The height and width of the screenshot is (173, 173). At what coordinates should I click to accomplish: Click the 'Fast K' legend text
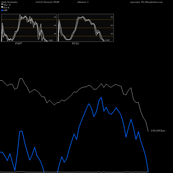[x=7, y=8]
